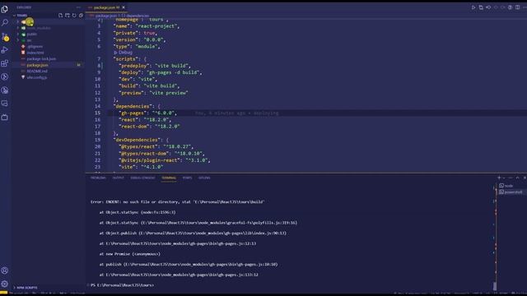The image size is (527, 296).
Task: Open package-lock.json in Explorer
Action: [x=41, y=58]
